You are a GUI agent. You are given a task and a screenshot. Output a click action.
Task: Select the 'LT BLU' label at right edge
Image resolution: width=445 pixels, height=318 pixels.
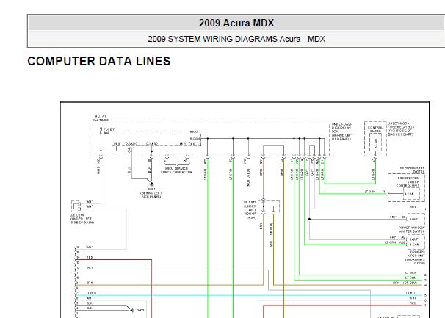point(411,293)
